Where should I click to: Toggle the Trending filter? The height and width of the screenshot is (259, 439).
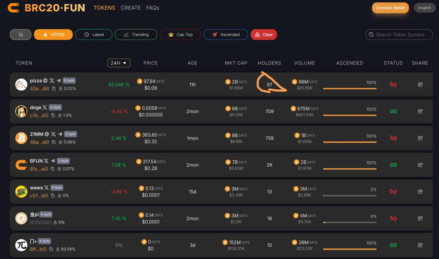click(136, 34)
